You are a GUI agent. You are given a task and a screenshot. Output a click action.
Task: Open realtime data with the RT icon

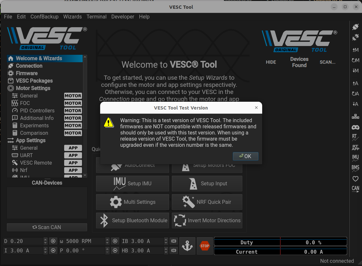(355, 137)
